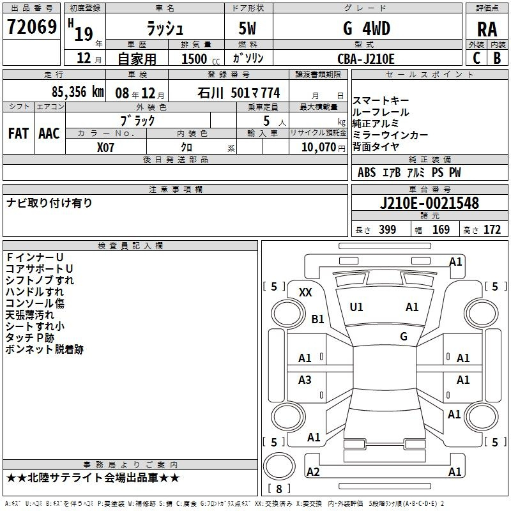The height and width of the screenshot is (511, 511).
Task: Click the model code CBA-J210E
Action: pos(366,58)
